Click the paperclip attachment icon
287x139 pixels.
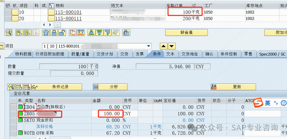point(126,32)
